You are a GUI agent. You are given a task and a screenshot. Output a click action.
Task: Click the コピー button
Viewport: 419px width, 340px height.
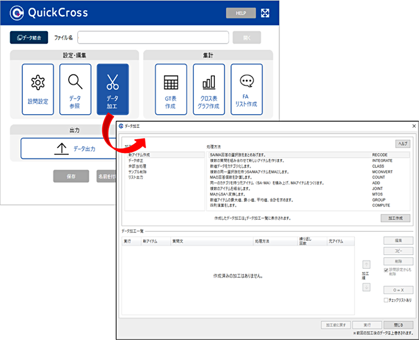[x=399, y=251]
